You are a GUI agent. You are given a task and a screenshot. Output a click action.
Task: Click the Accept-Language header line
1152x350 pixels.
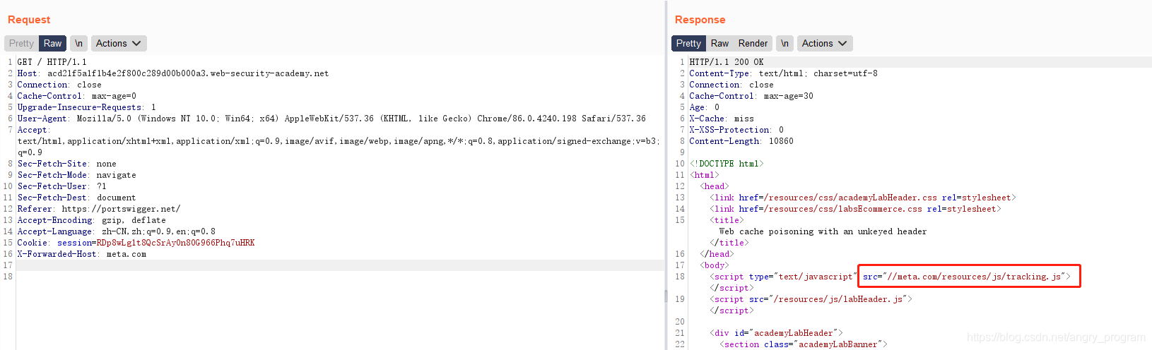(x=117, y=231)
